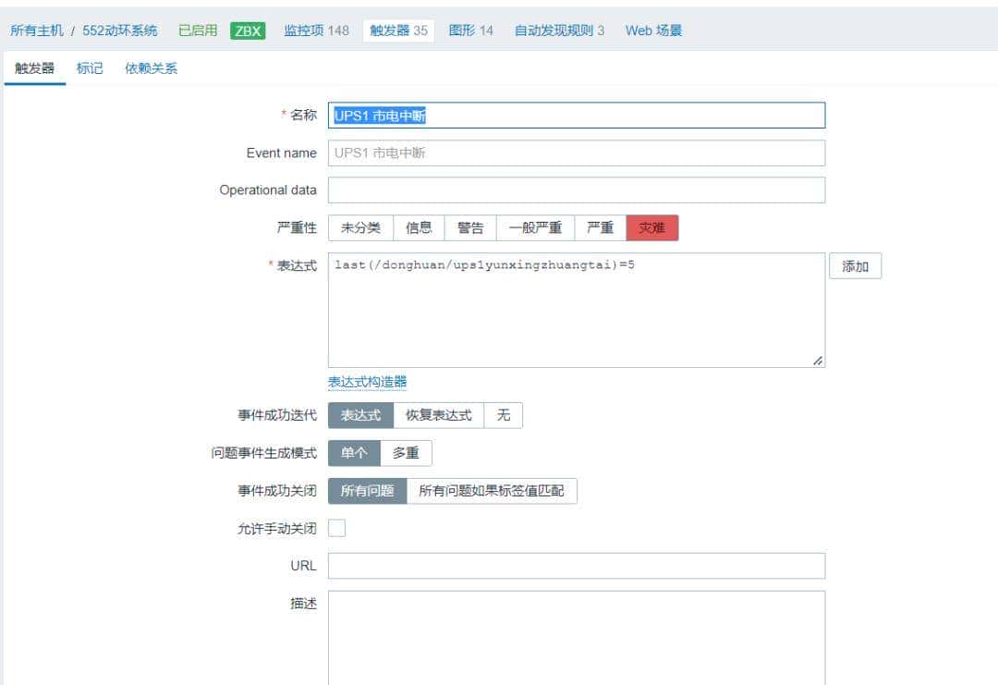Image resolution: width=998 pixels, height=685 pixels.
Task: Navigate to 所有主机 via breadcrumb
Action: coord(40,30)
